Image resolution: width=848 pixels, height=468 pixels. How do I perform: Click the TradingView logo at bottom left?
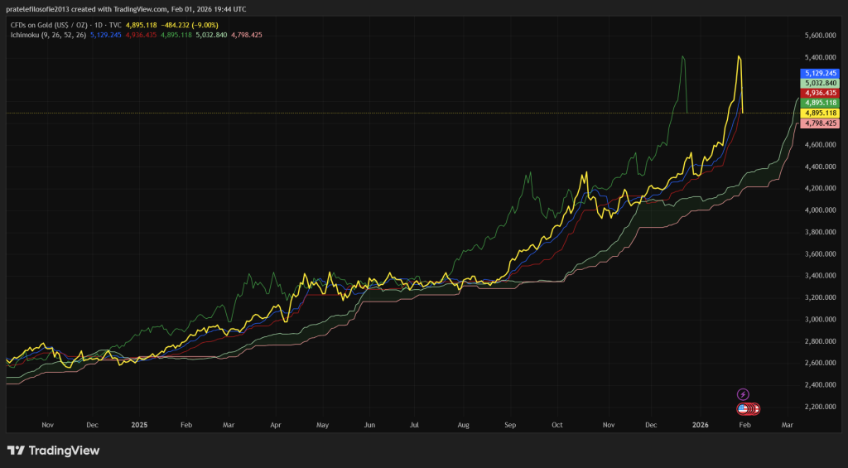53,451
